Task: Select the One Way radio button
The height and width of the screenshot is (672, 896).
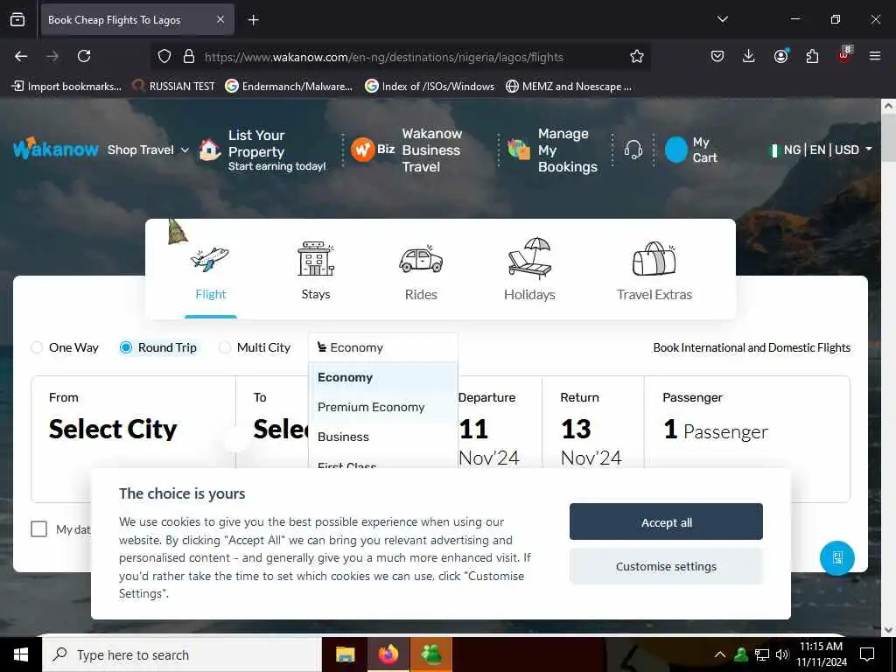Action: click(37, 347)
